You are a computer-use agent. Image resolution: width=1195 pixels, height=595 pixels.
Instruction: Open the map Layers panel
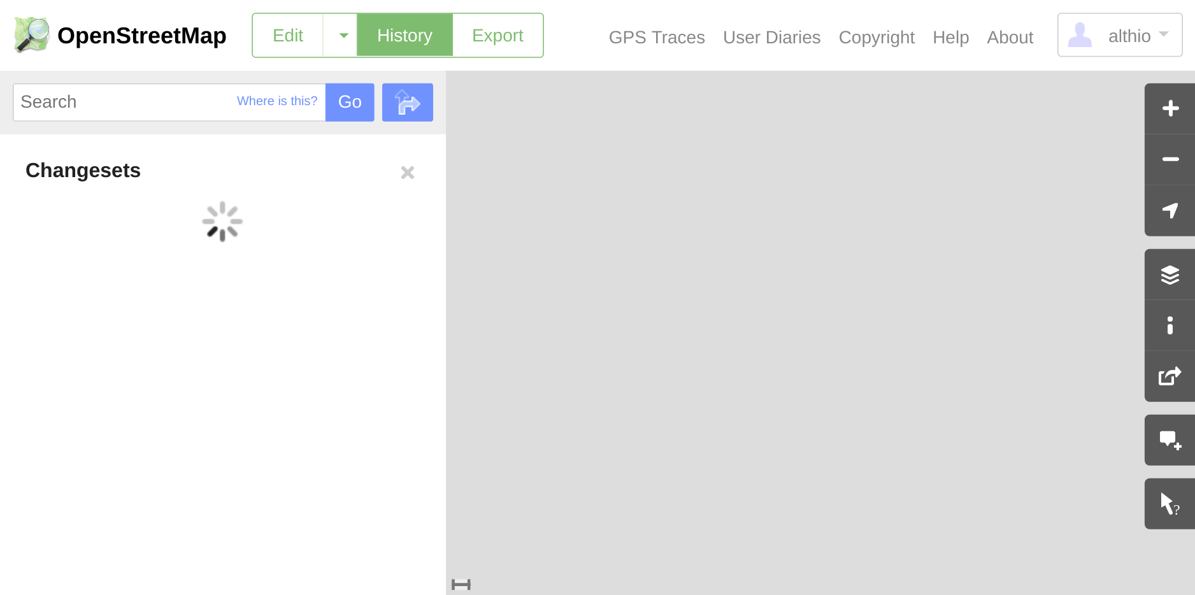[1170, 275]
